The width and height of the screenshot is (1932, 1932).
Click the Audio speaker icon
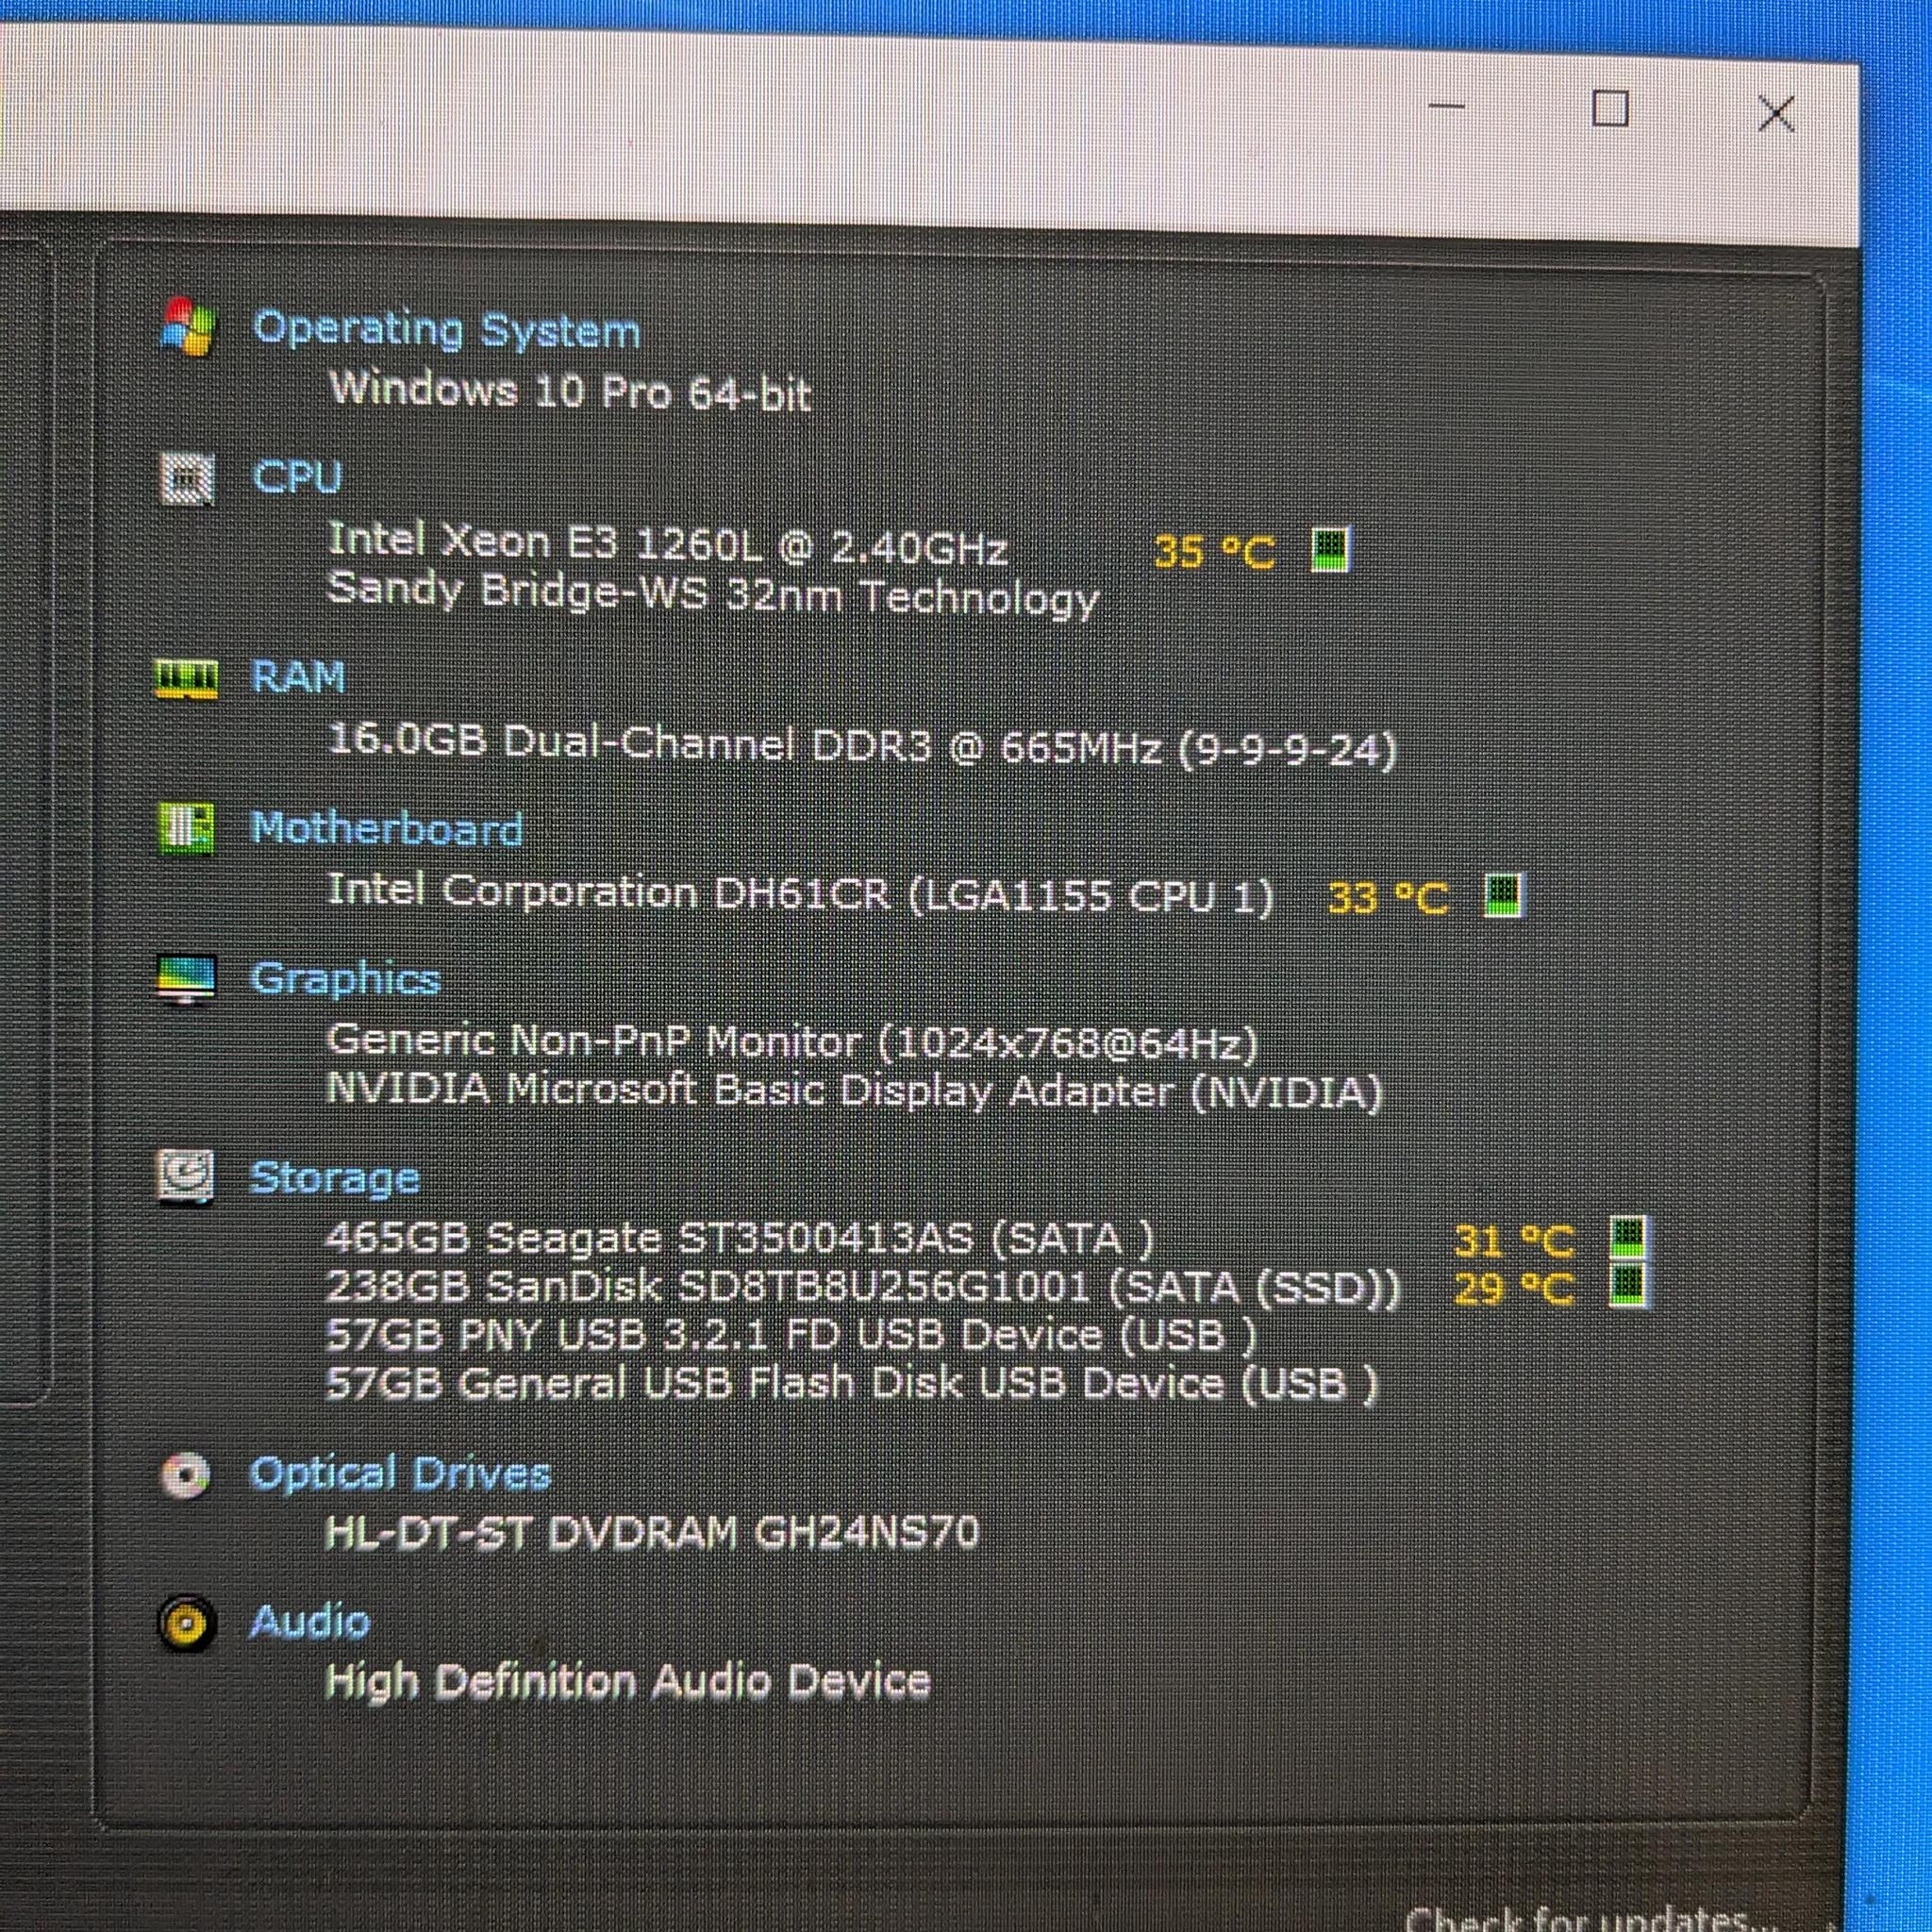click(187, 1624)
